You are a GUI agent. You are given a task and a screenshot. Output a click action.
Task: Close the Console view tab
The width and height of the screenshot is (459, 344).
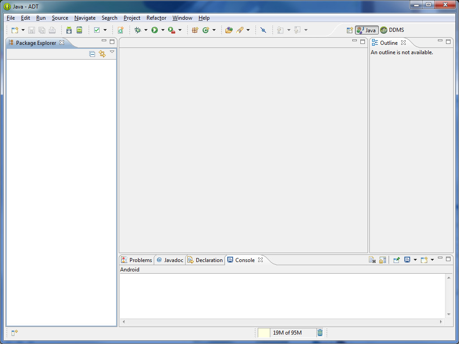[260, 260]
